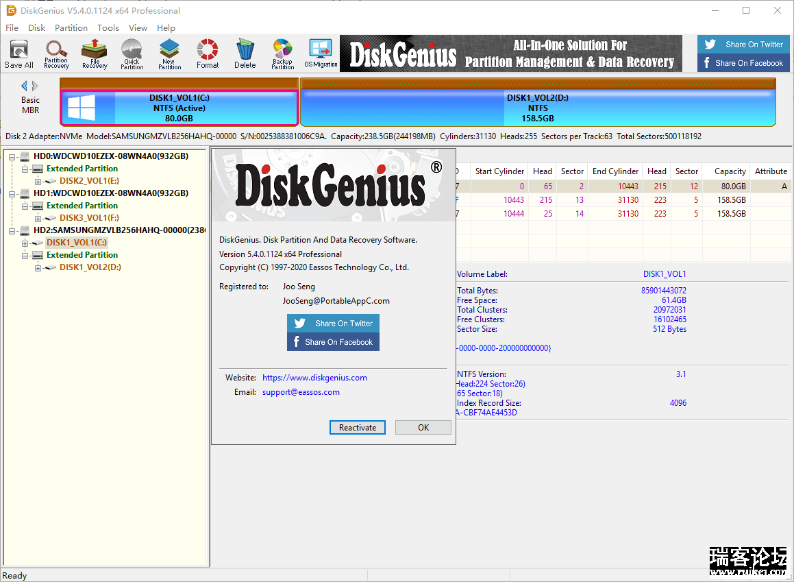The height and width of the screenshot is (582, 794).
Task: Select DISK1_VOL2(D:) in the tree
Action: (90, 267)
